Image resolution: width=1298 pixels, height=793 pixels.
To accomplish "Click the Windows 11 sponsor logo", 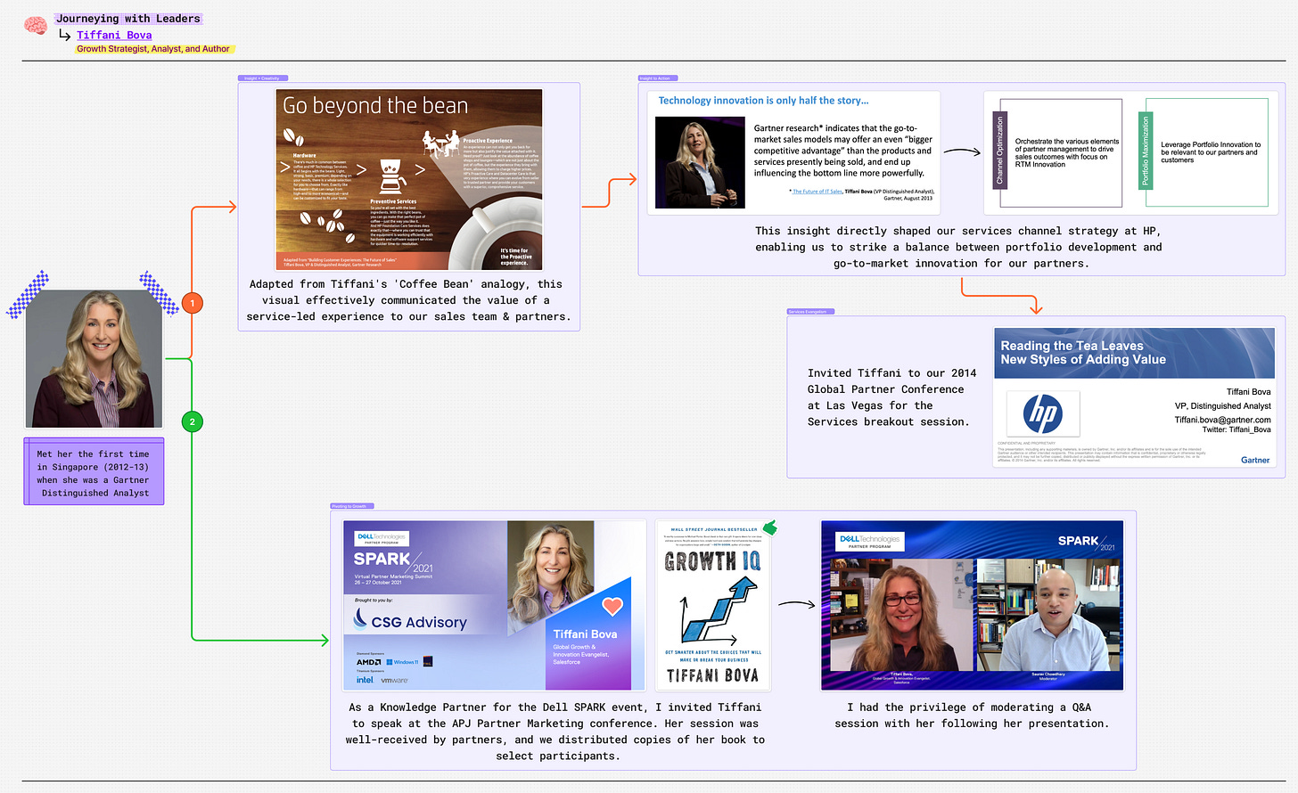I will point(402,662).
